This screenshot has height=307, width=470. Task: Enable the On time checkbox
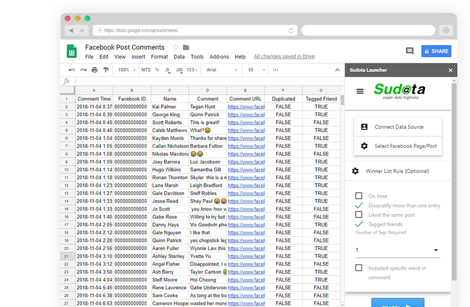(x=359, y=196)
